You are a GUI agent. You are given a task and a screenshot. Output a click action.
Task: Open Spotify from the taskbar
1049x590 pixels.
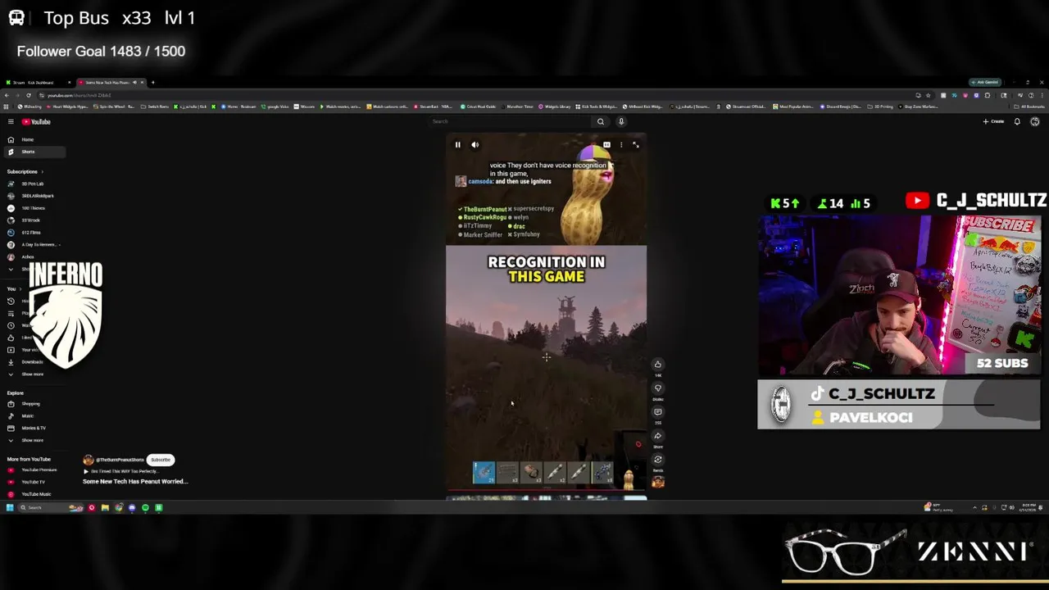[x=145, y=507]
